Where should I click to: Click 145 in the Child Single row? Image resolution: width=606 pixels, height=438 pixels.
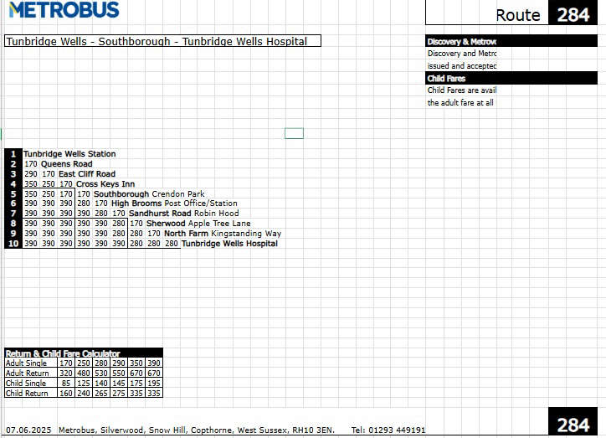(x=119, y=384)
